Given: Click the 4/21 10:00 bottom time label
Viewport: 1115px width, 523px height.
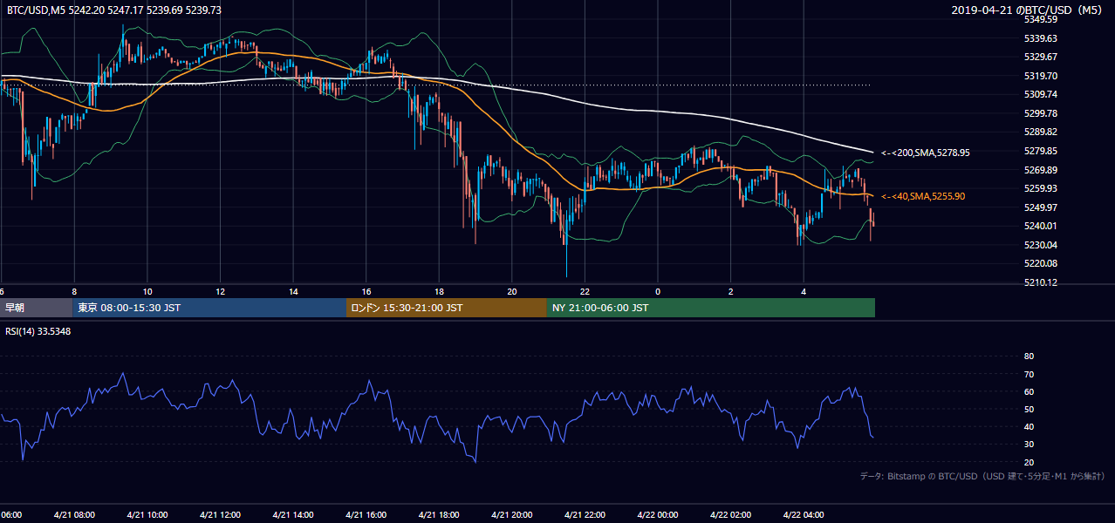Looking at the screenshot, I should pos(147,515).
